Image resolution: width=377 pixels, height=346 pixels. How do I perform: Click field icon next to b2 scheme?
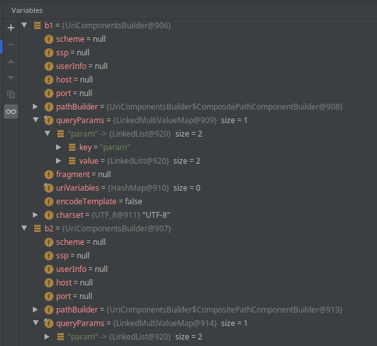pos(49,242)
